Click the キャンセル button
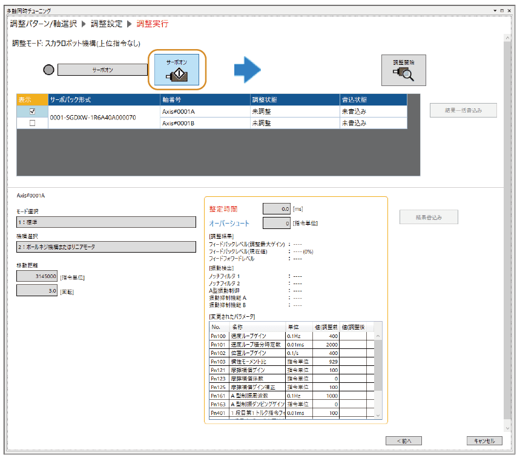517x458 pixels. 484,441
